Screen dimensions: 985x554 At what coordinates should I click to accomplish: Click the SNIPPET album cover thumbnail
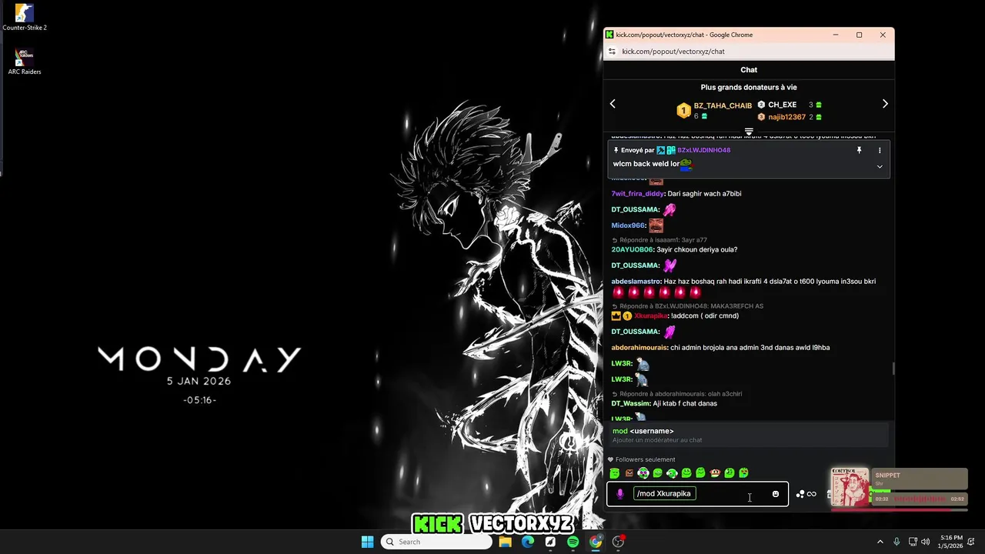pos(850,488)
